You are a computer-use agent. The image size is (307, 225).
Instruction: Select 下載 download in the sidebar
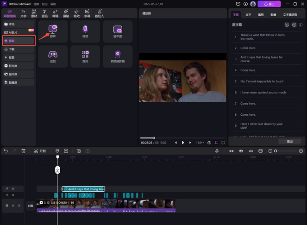(x=19, y=49)
